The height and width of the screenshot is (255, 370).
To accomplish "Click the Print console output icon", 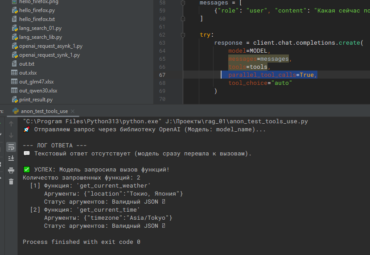I will (11, 170).
